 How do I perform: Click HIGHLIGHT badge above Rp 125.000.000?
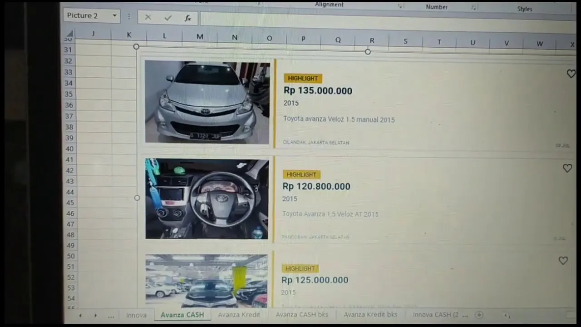(x=300, y=268)
